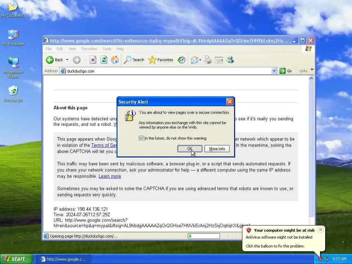Follow the Learn more link
This screenshot has height=264, width=352.
point(110,176)
